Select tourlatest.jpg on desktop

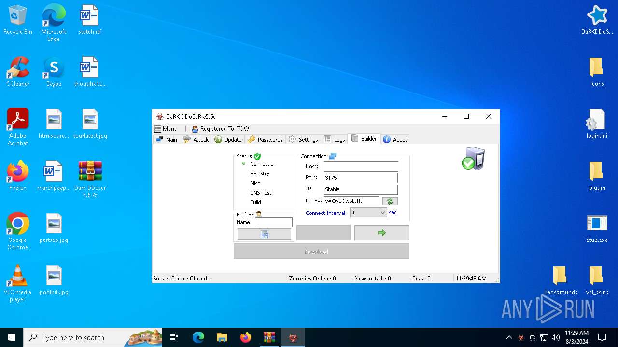[x=90, y=124]
